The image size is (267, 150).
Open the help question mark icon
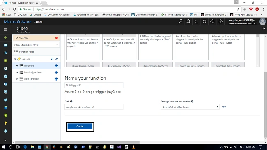pos(220,21)
